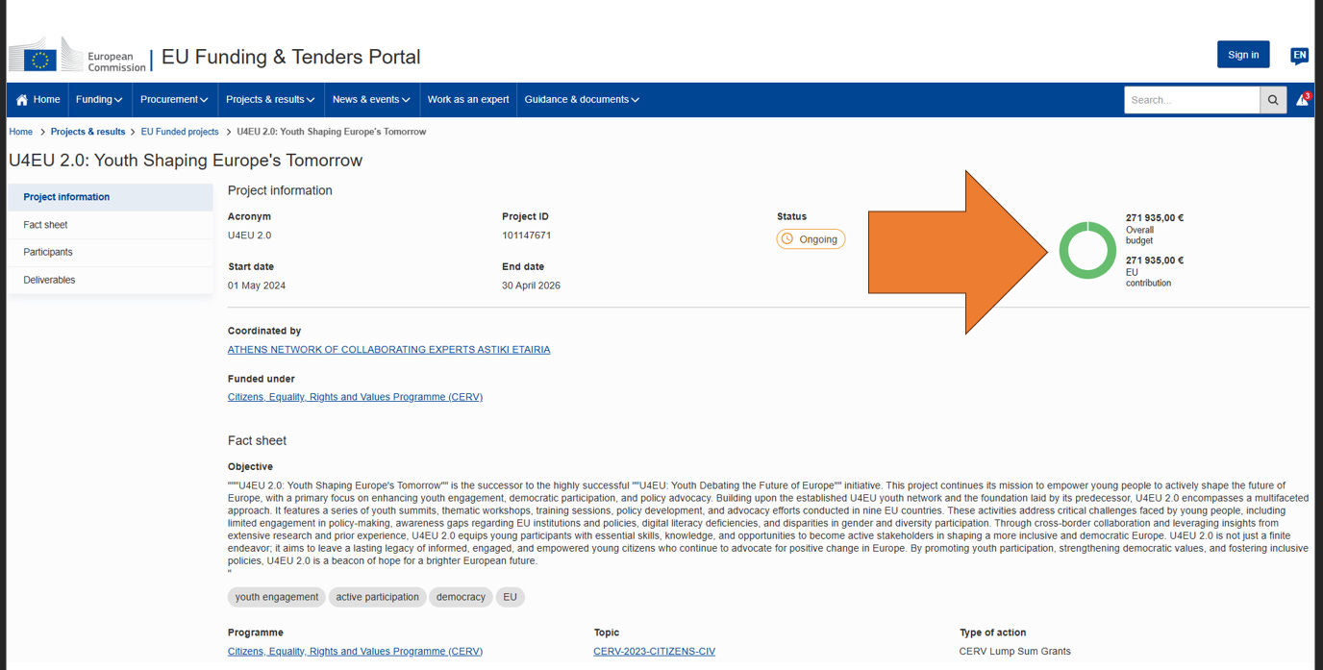Select Project information in the sidebar
Image resolution: width=1323 pixels, height=670 pixels.
[111, 197]
